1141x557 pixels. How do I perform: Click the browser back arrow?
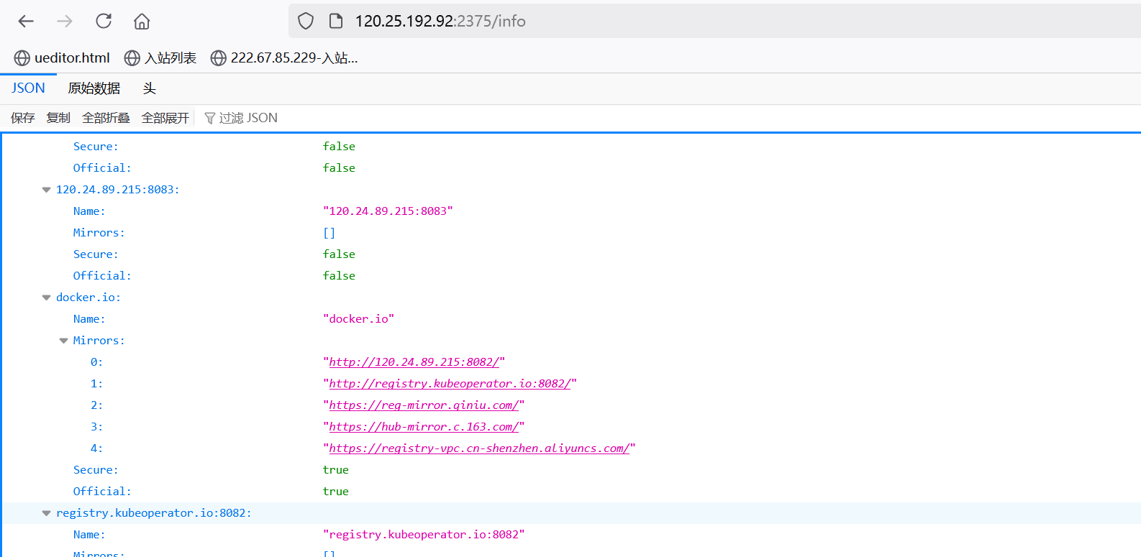point(27,22)
